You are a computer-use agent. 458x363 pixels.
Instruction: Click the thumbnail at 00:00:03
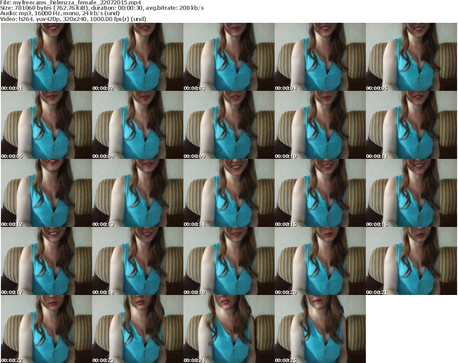tap(229, 57)
